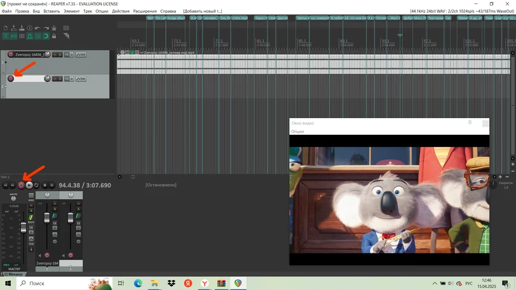
Task: Start recording with transport Record button
Action: click(x=21, y=185)
